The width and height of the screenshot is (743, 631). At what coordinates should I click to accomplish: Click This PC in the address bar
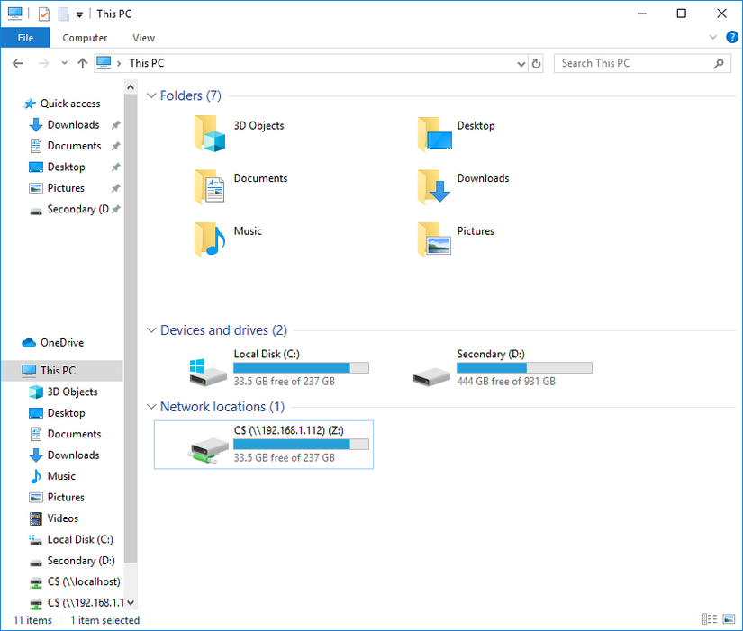147,63
